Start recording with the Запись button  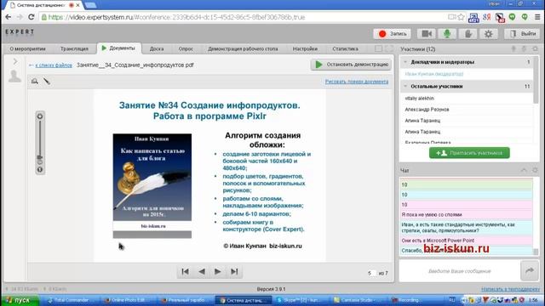point(392,34)
